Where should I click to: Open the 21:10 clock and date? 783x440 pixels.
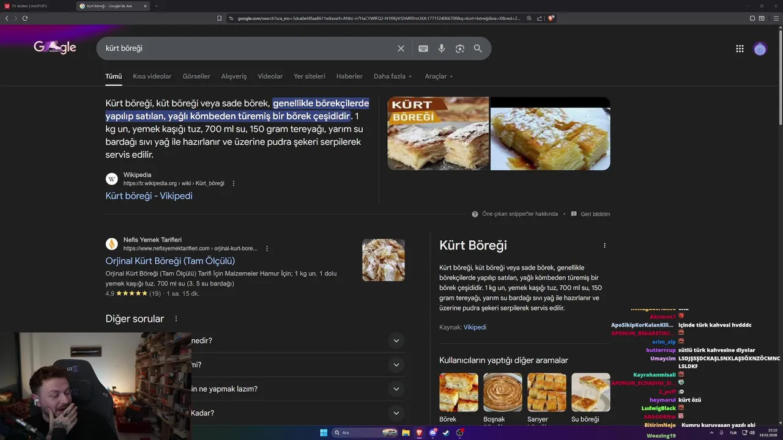coord(768,433)
